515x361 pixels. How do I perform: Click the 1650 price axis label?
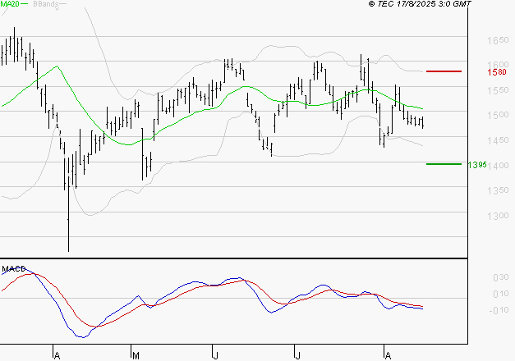pyautogui.click(x=498, y=41)
